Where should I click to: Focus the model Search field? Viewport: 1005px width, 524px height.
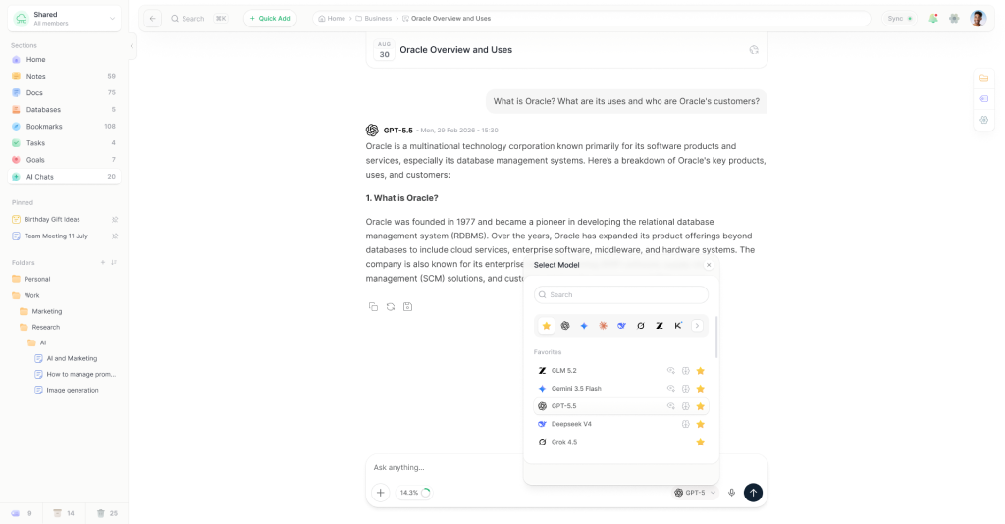click(621, 294)
